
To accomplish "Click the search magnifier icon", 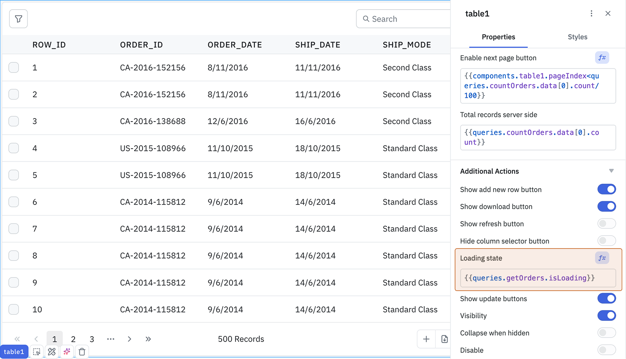I will pos(366,19).
